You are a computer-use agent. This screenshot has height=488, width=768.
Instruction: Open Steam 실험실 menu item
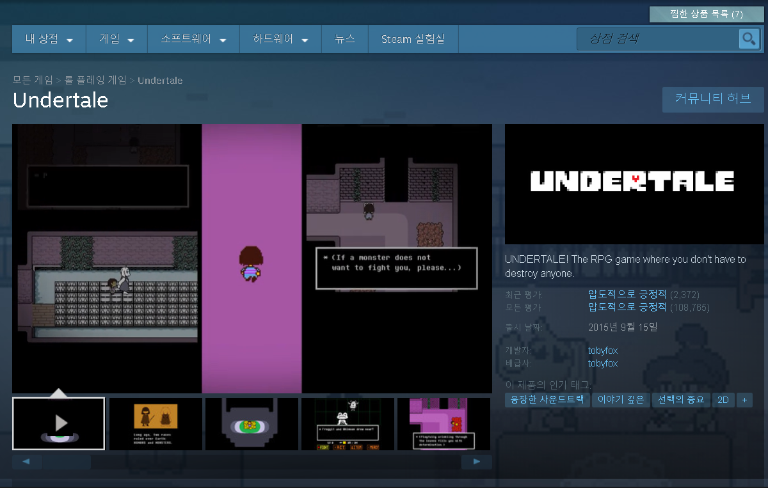pyautogui.click(x=413, y=39)
